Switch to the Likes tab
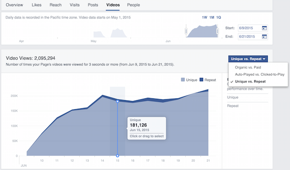Screen dimensions: 290x170 point(36,5)
